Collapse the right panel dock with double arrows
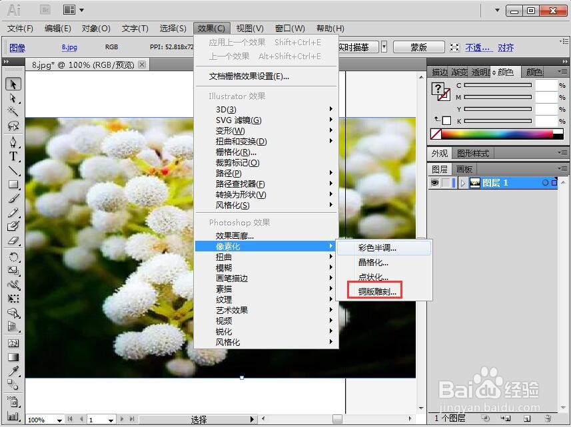 click(565, 60)
